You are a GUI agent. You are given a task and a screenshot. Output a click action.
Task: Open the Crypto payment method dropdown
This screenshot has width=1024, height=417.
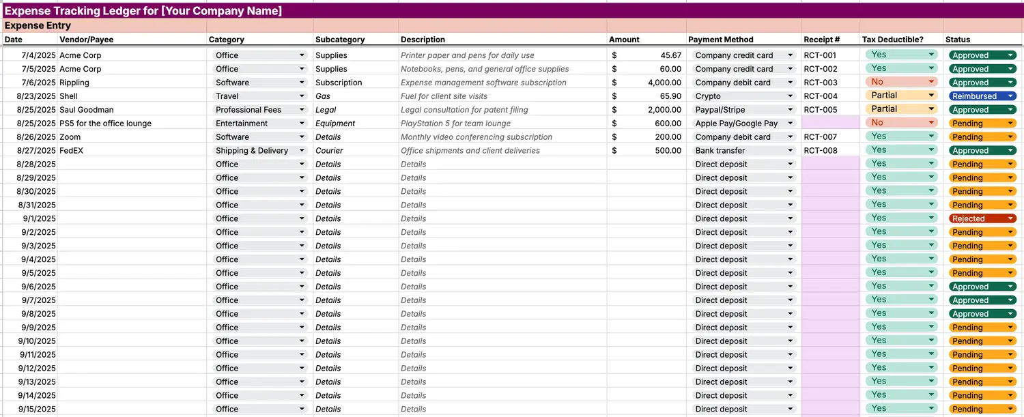[x=743, y=96]
